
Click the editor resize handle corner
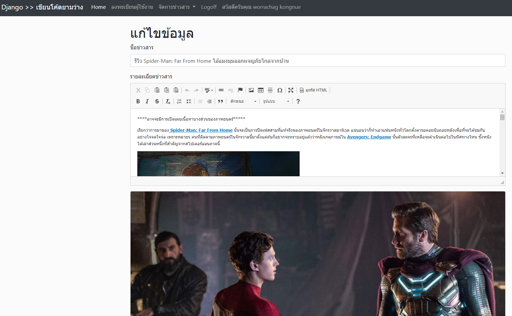click(502, 182)
